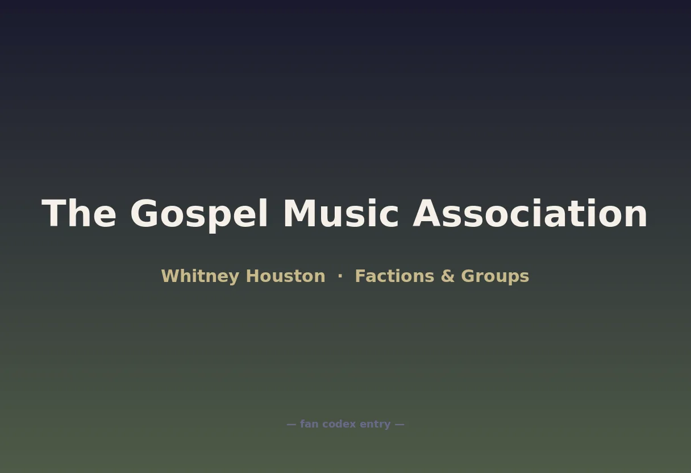Select the "Whitney Houston" subtitle text
The width and height of the screenshot is (691, 473).
tap(243, 276)
